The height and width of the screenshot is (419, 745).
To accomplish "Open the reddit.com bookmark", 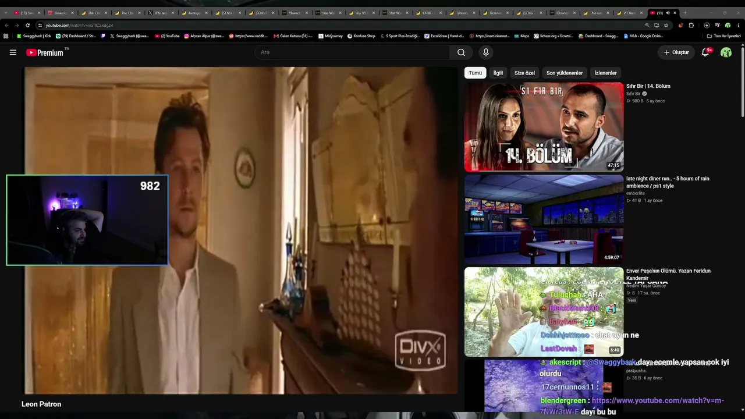I will click(248, 36).
